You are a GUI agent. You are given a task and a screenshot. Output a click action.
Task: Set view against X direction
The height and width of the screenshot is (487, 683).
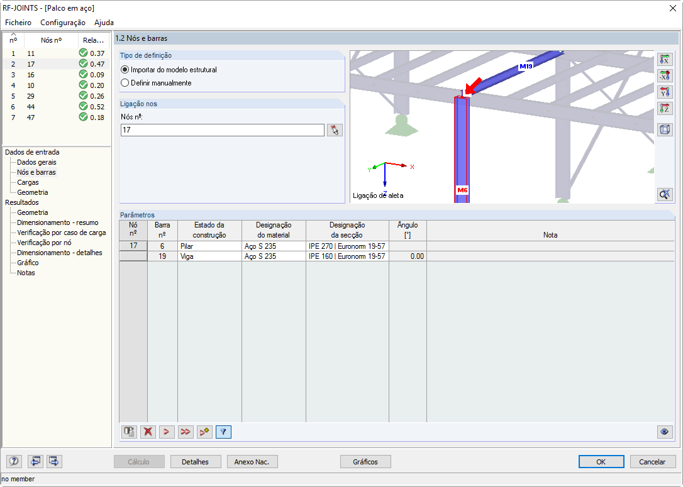tap(664, 76)
